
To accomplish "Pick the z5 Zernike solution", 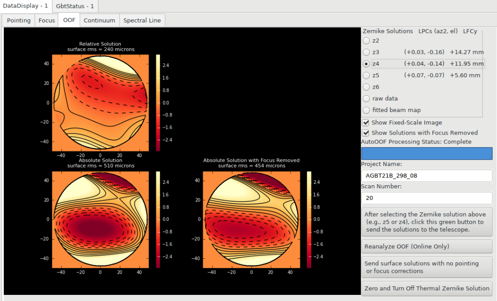I will 366,75.
